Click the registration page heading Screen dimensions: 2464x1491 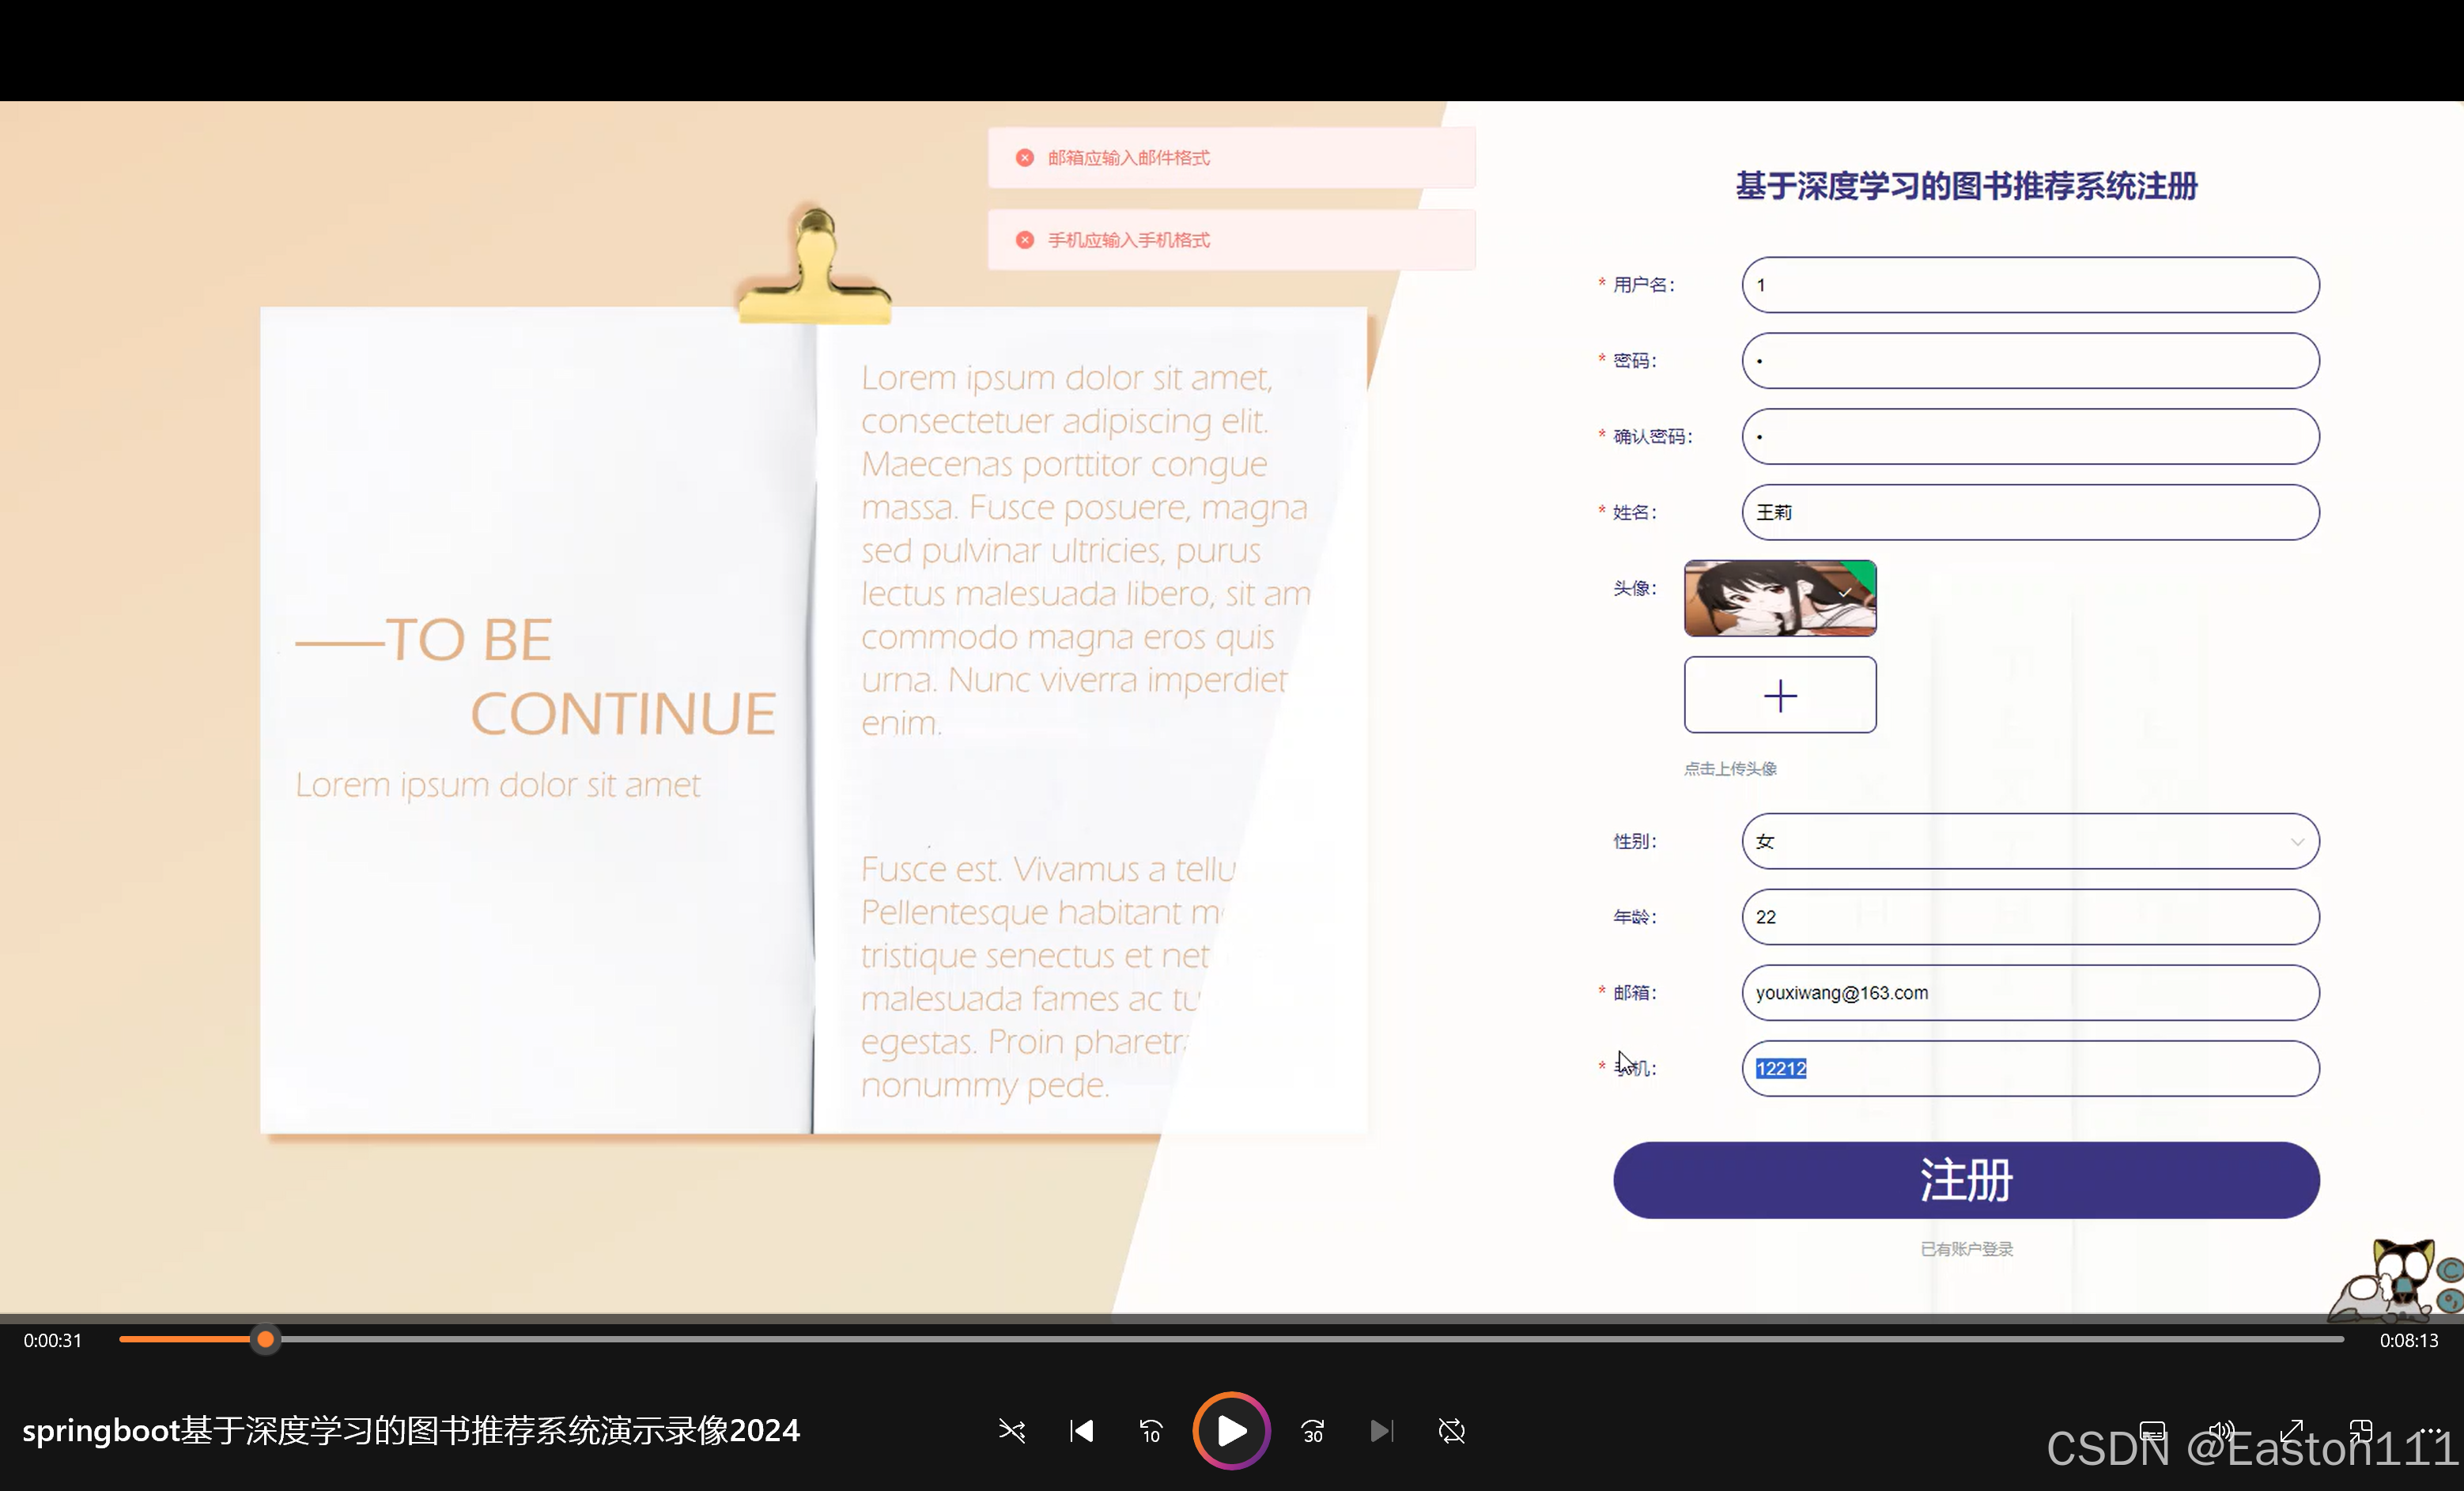tap(1966, 186)
